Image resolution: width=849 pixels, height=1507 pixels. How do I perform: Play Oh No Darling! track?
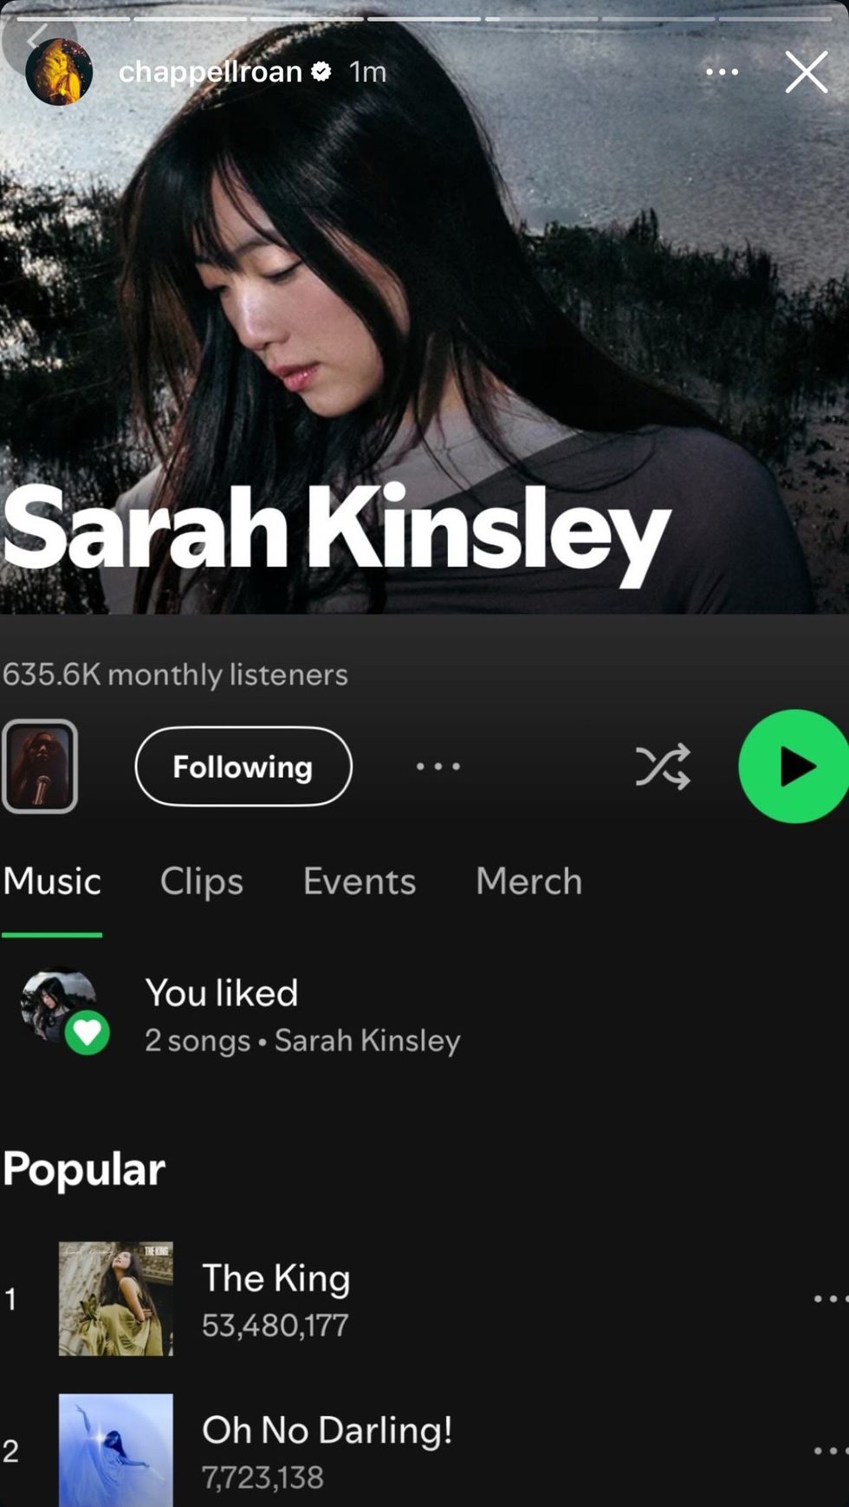pos(424,1451)
